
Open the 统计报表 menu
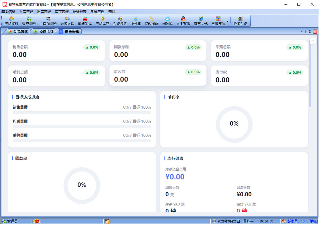pos(79,12)
